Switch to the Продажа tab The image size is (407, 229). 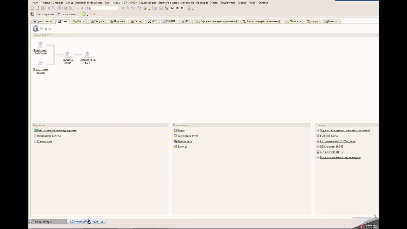point(117,21)
